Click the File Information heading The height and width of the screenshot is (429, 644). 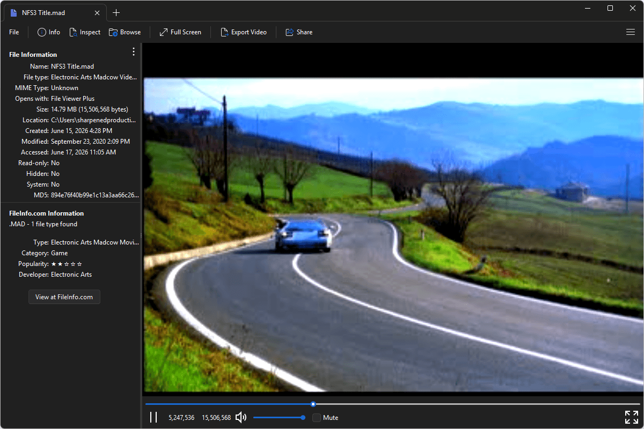click(33, 55)
